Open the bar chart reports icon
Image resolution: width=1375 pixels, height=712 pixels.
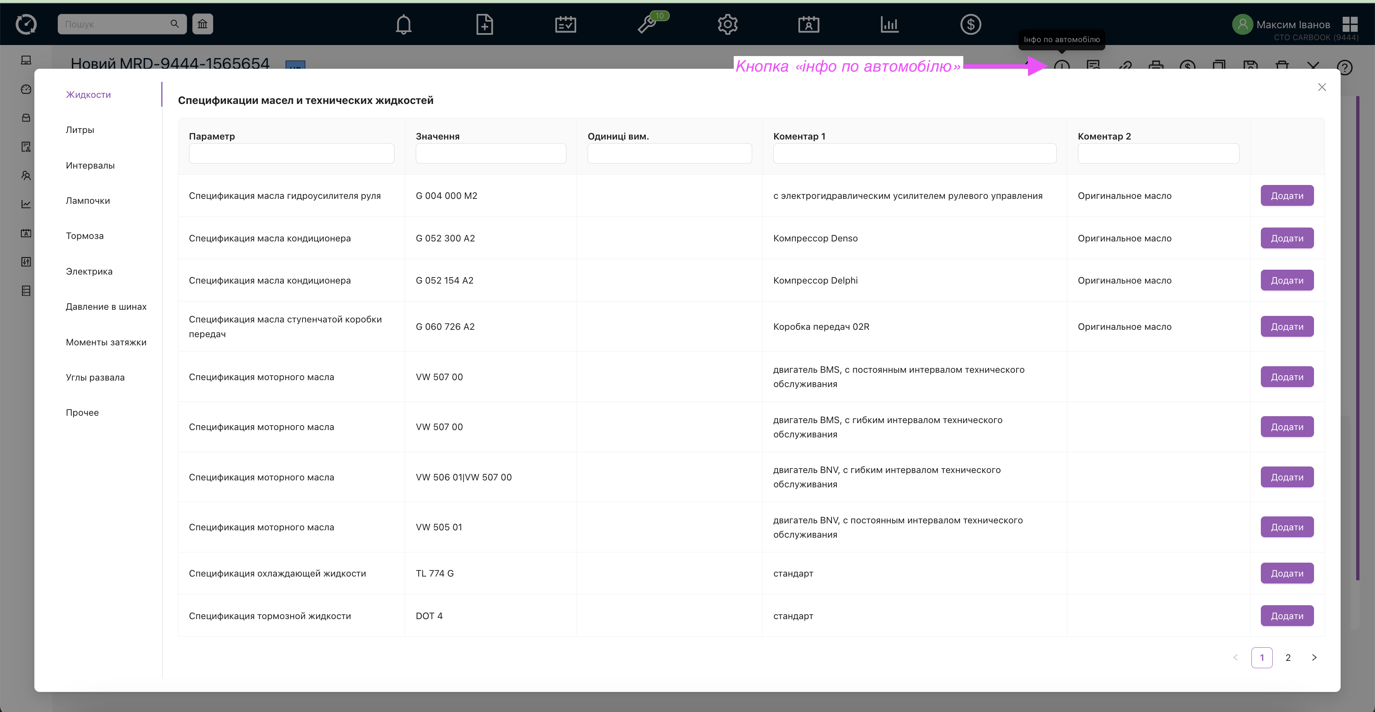tap(889, 25)
